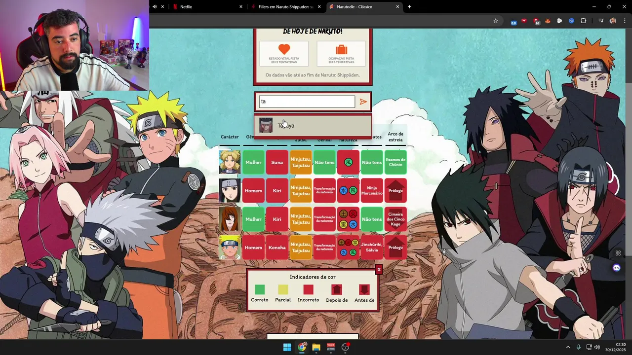Open the Chrome three-dot menu
This screenshot has width=632, height=355.
(626, 21)
